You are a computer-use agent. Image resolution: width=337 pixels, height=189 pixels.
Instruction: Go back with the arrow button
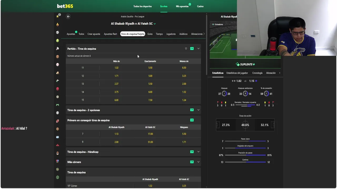click(68, 17)
